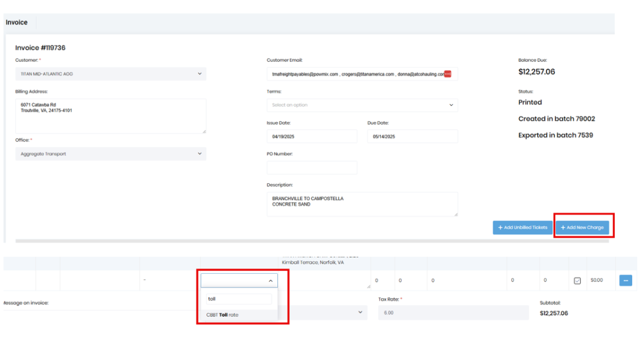This screenshot has height=342, width=641.
Task: Expand the Terms select an option dropdown
Action: 362,105
